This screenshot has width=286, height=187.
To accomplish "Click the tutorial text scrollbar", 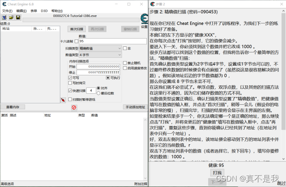I will (283, 85).
